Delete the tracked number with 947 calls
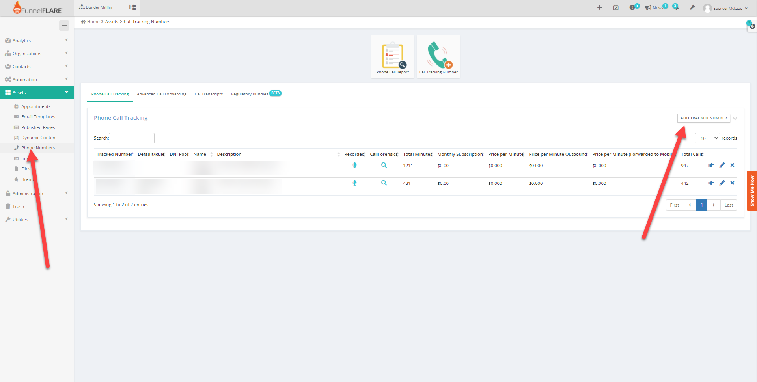 (732, 165)
